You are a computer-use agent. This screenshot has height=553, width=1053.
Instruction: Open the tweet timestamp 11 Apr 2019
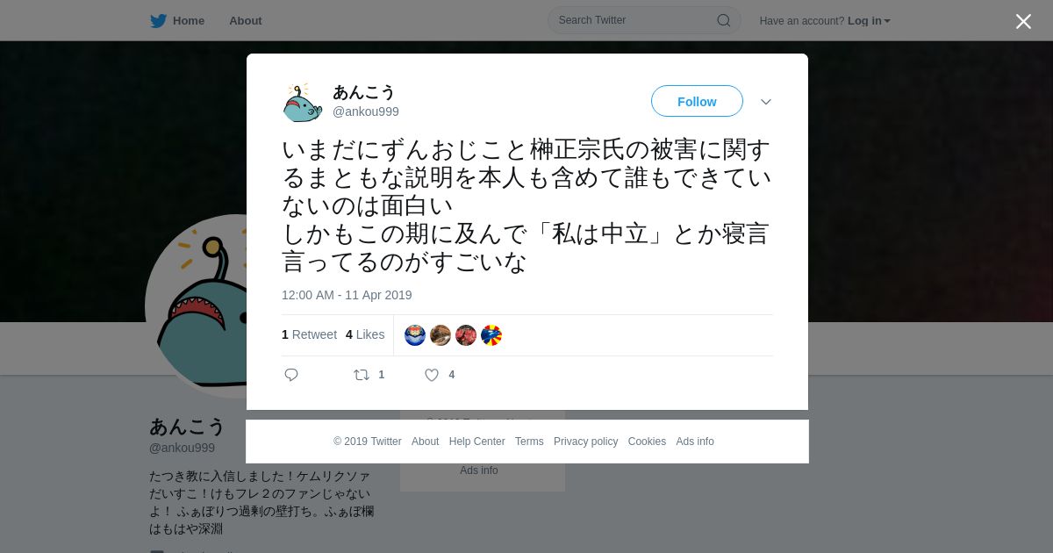(347, 295)
